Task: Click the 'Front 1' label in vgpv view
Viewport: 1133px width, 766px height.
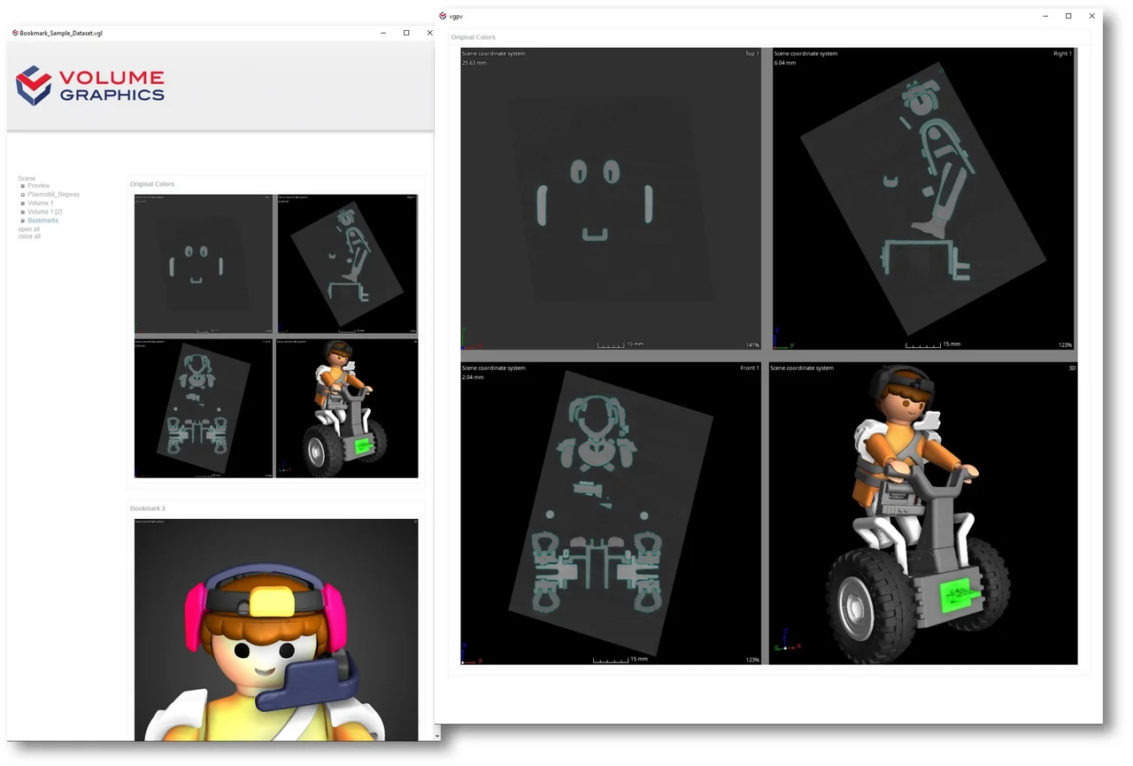Action: point(750,368)
